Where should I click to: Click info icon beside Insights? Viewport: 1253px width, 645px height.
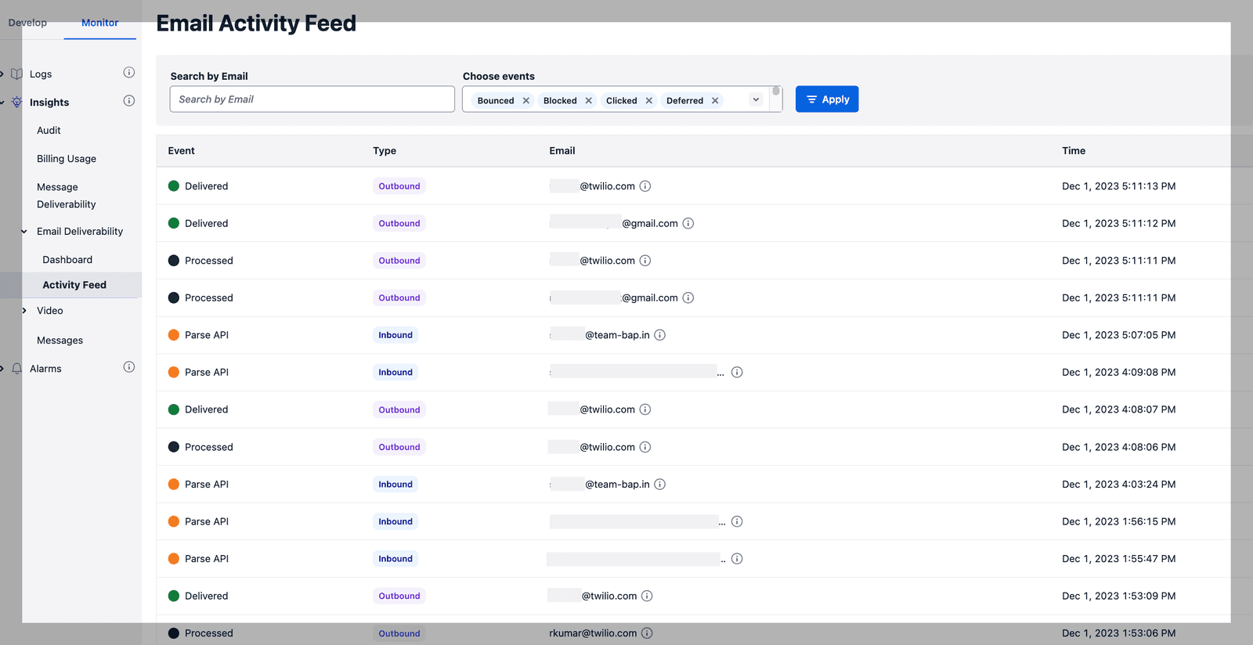click(x=129, y=101)
